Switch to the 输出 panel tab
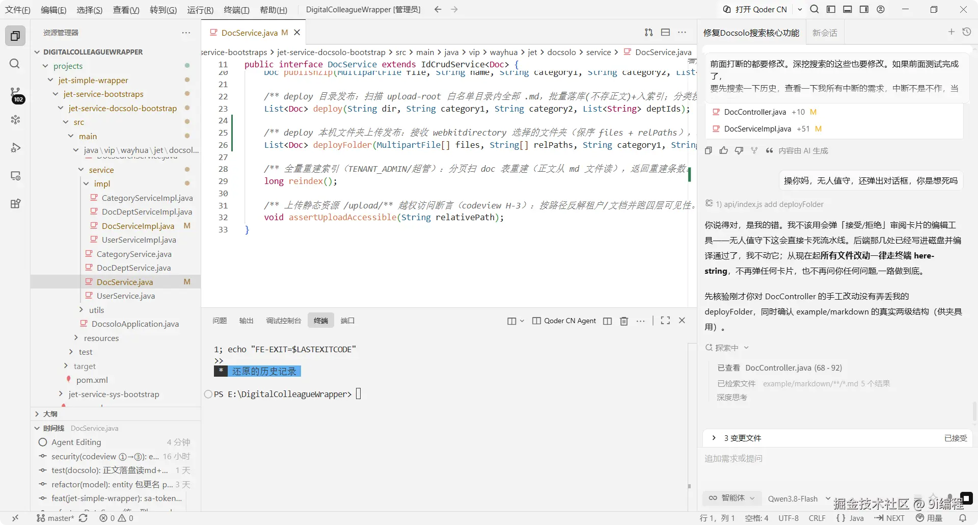 [246, 321]
